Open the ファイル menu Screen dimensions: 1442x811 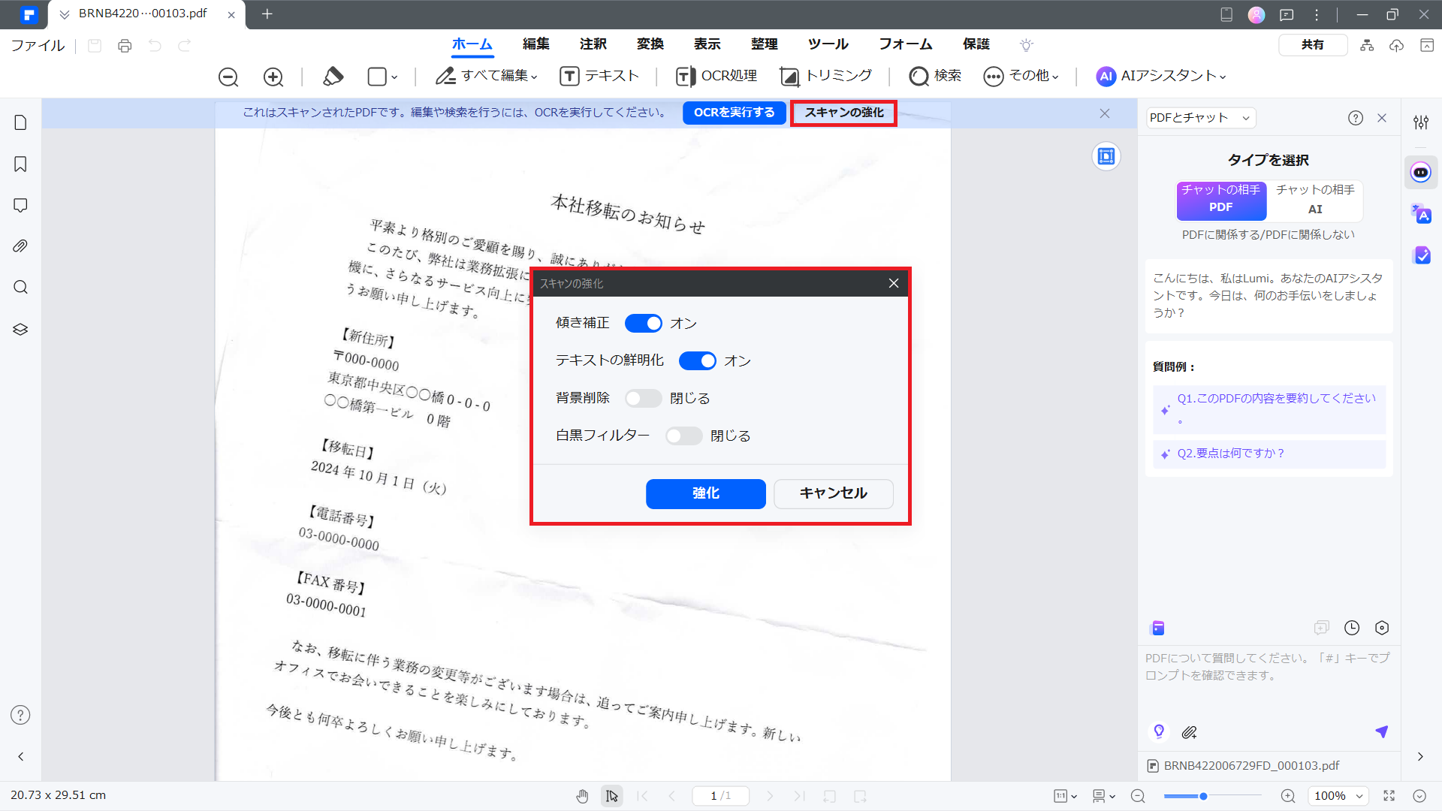point(37,44)
